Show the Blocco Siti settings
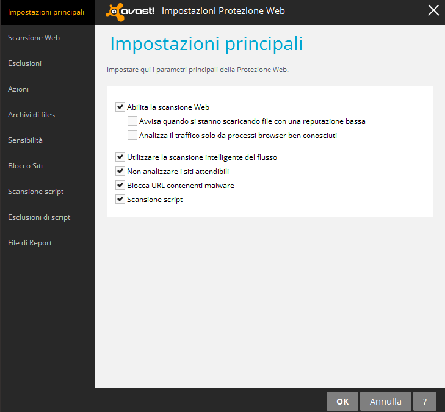 pyautogui.click(x=25, y=166)
